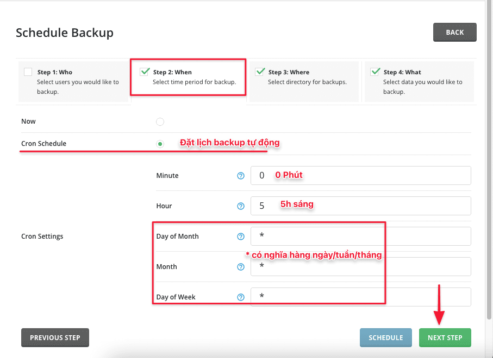This screenshot has width=493, height=358.
Task: Toggle the Step 4: What checkbox
Action: [375, 72]
